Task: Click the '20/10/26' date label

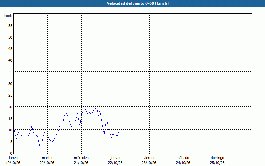Action: point(47,163)
